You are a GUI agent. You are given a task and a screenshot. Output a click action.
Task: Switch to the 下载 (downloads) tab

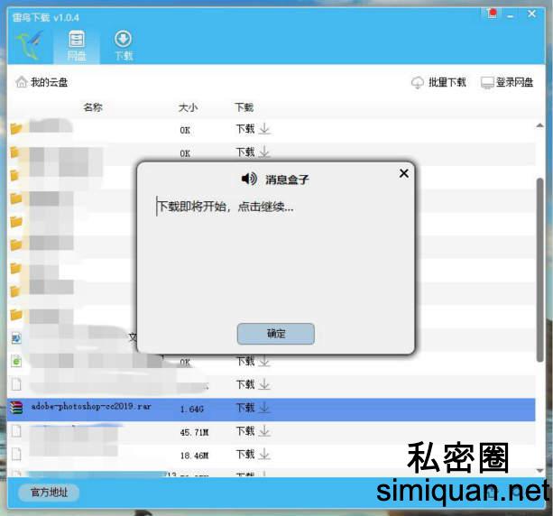124,44
